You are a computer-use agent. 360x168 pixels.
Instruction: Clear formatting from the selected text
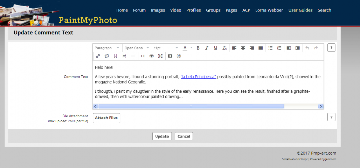(x=224, y=48)
